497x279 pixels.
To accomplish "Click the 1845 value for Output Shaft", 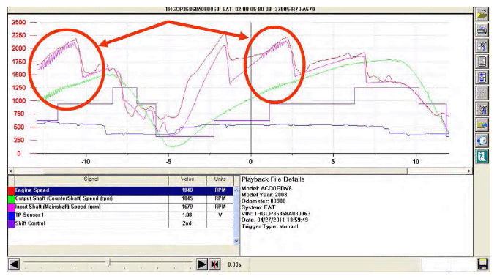I will 187,198.
